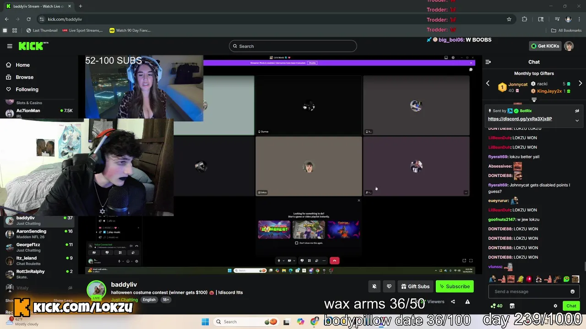Click the Kick logo
Image resolution: width=586 pixels, height=329 pixels.
[x=33, y=46]
